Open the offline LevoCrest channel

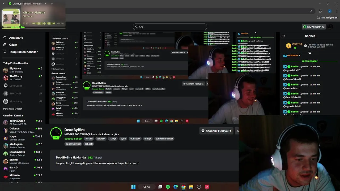point(23,86)
